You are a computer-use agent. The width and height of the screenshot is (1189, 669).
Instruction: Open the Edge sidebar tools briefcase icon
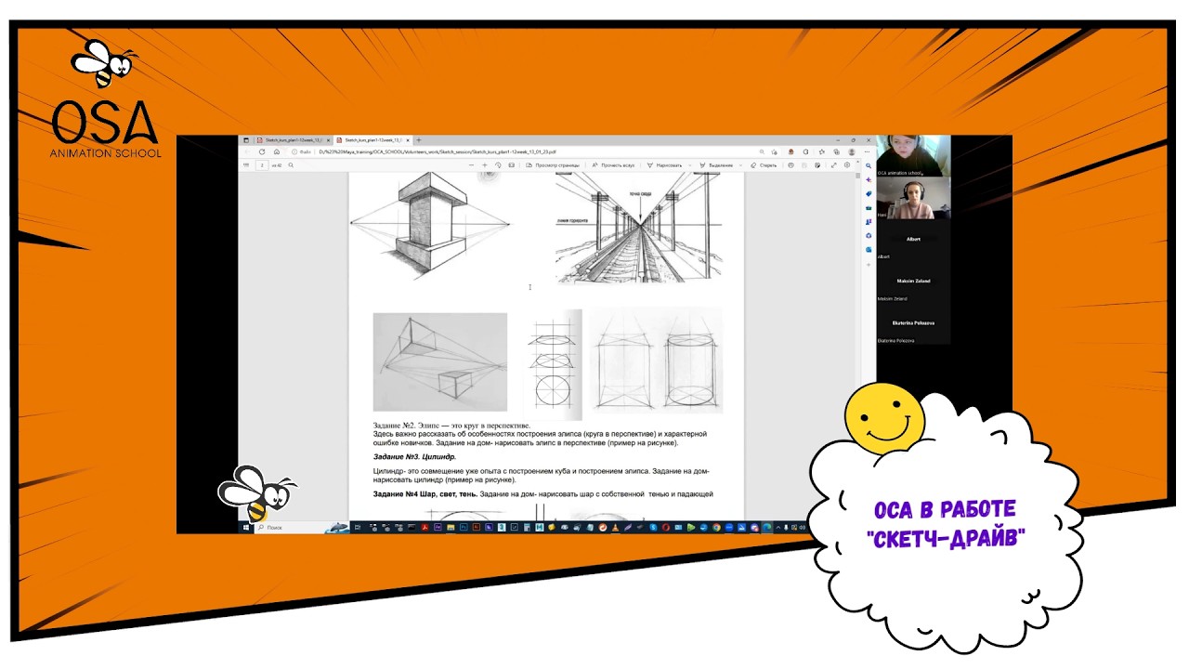869,208
